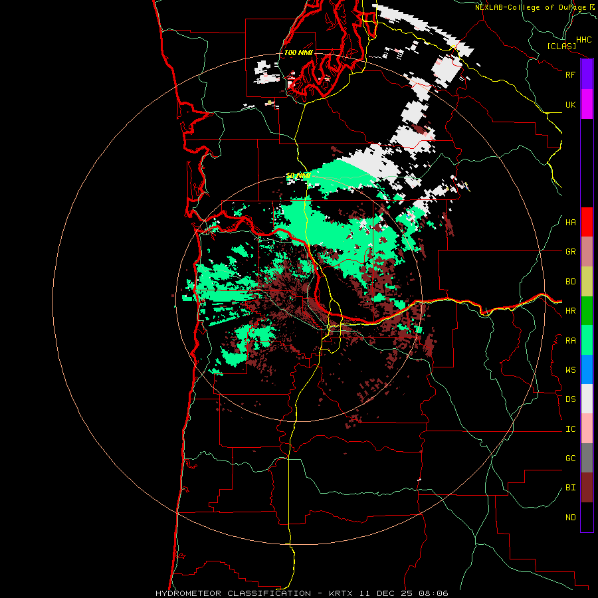Click the 50 NMI range ring label
Image resolution: width=598 pixels, height=598 pixels.
point(298,176)
